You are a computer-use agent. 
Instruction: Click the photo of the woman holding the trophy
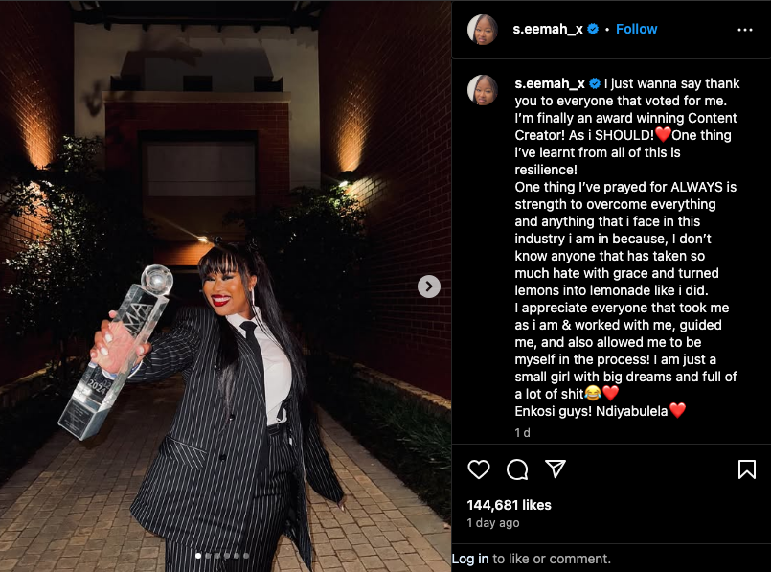[x=226, y=286]
